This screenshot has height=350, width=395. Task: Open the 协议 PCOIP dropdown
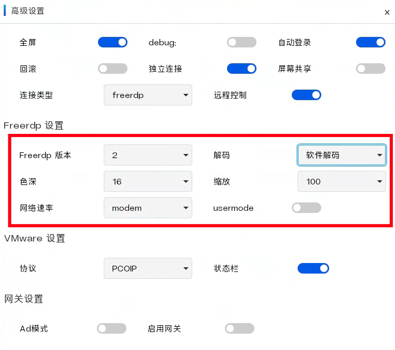(x=148, y=268)
